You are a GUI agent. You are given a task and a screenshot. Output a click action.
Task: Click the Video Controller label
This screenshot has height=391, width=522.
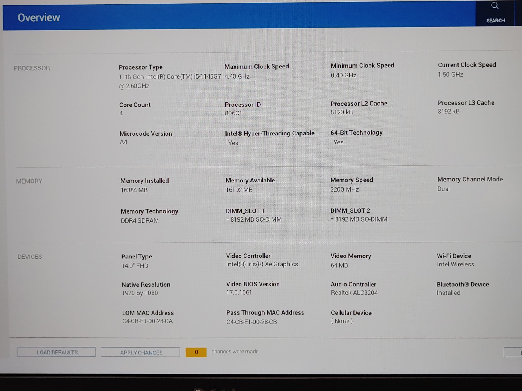[248, 256]
